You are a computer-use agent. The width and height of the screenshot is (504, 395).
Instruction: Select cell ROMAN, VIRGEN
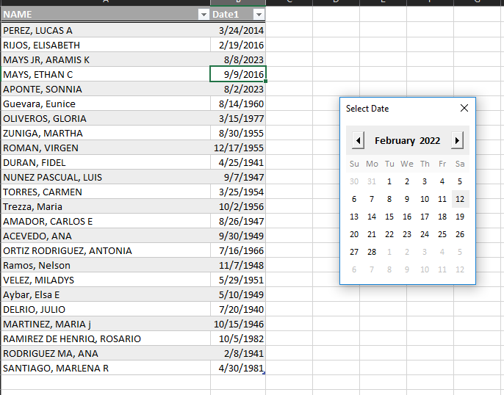pos(106,148)
